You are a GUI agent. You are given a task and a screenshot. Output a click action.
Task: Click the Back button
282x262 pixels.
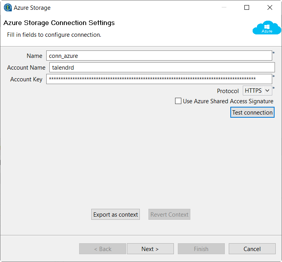[x=103, y=249]
